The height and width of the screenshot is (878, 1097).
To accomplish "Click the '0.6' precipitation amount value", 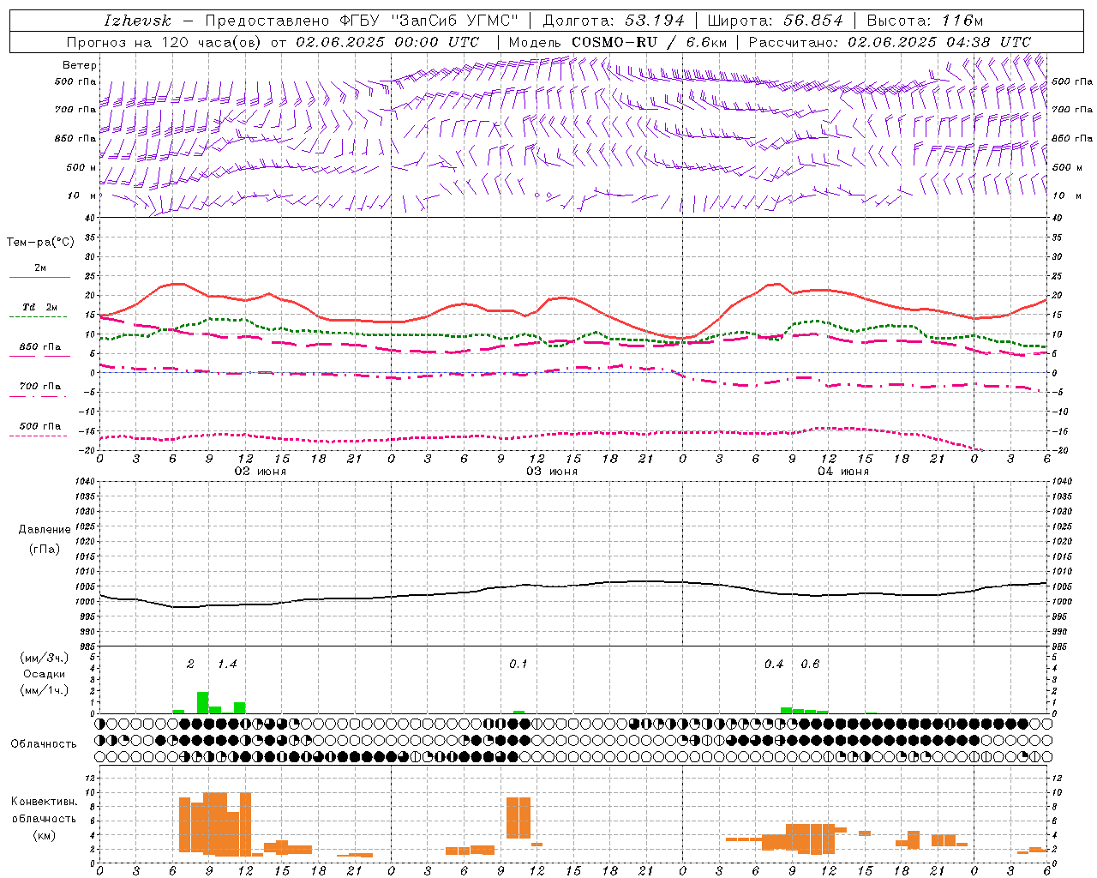I will (810, 665).
